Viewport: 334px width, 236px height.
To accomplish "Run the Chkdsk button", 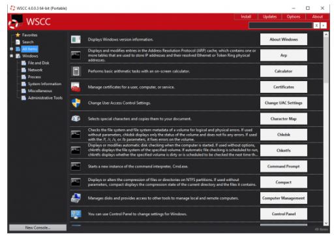I will coord(284,135).
